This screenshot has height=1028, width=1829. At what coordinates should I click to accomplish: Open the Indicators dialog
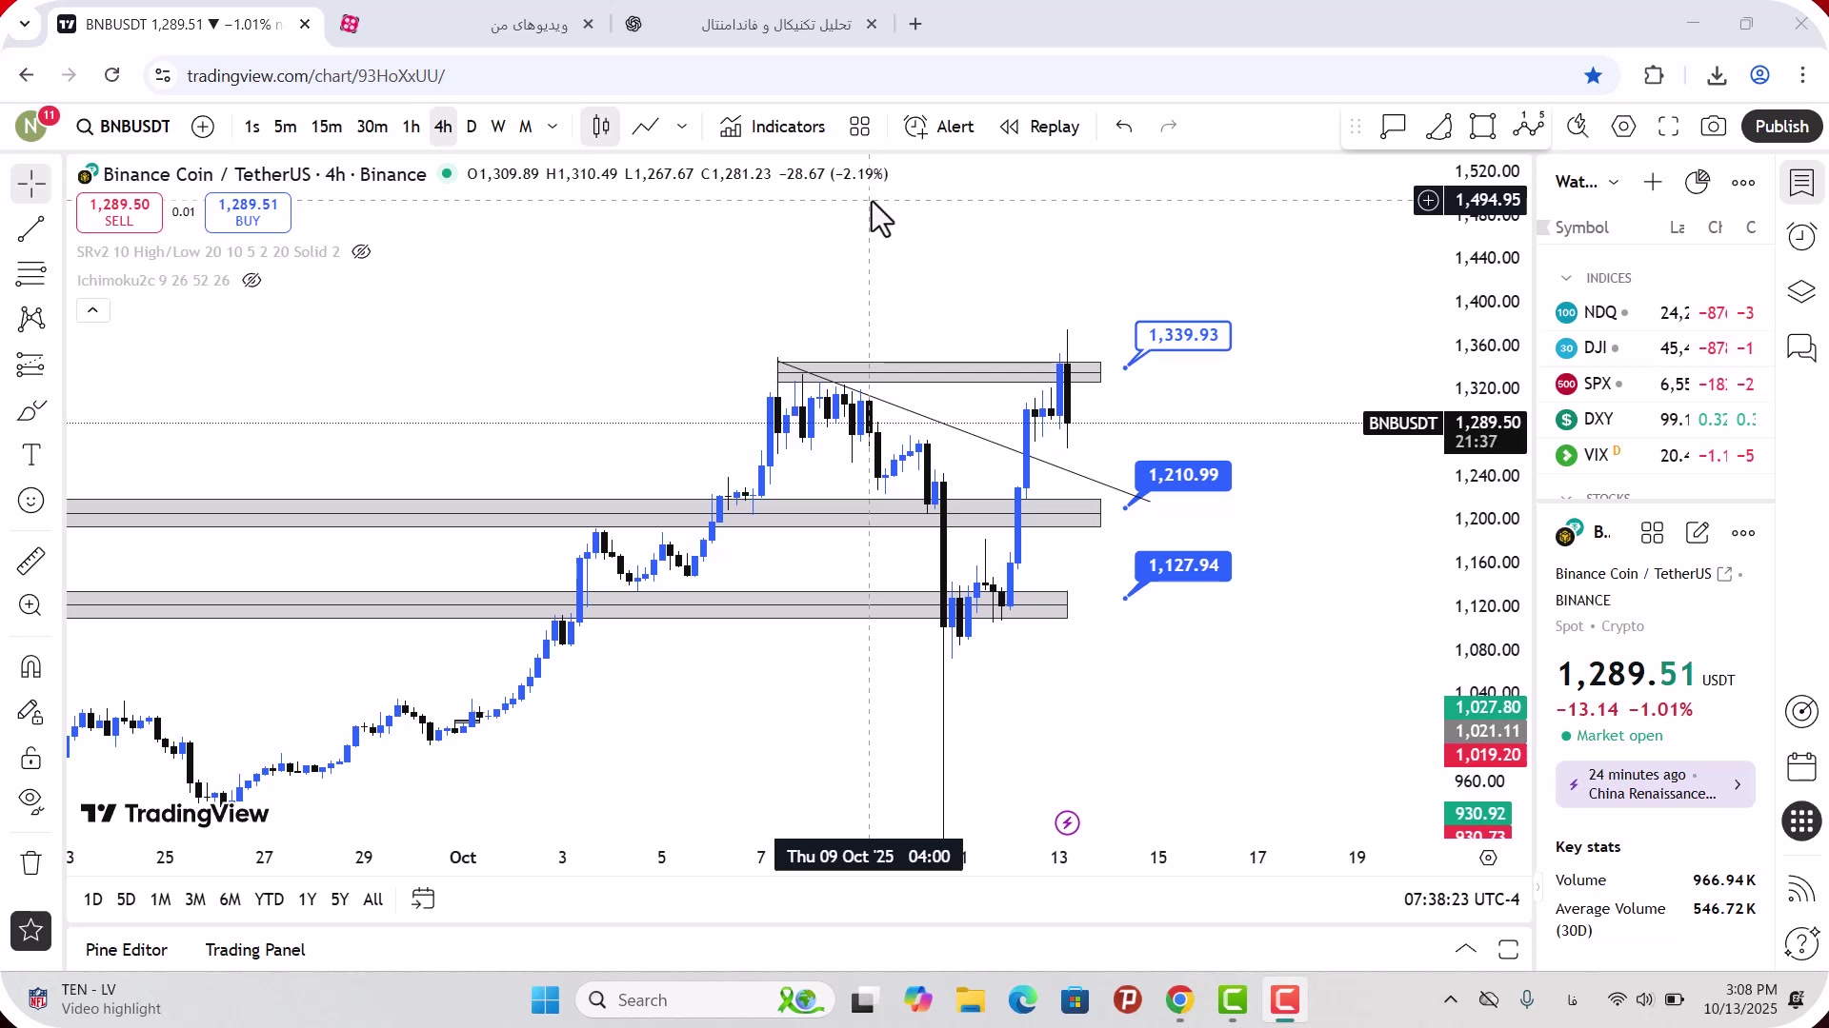(x=773, y=127)
